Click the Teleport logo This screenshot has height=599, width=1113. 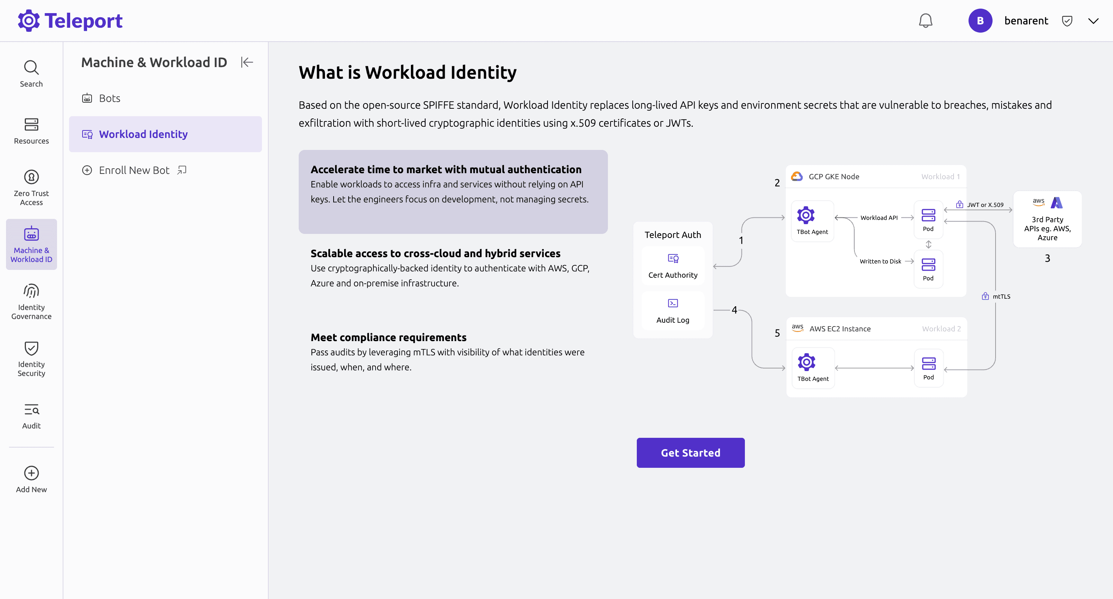[x=70, y=20]
